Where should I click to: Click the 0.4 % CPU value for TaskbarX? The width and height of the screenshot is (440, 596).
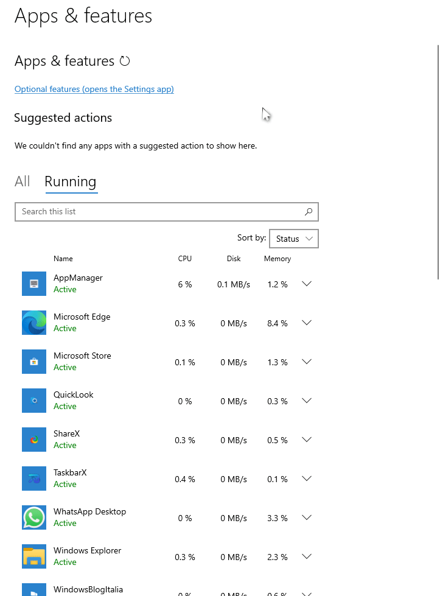click(185, 479)
